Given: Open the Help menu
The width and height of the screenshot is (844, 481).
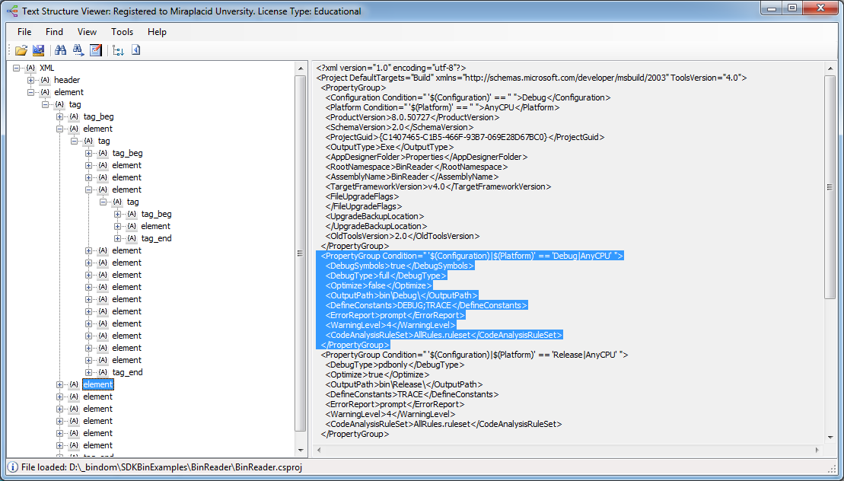Looking at the screenshot, I should [157, 32].
